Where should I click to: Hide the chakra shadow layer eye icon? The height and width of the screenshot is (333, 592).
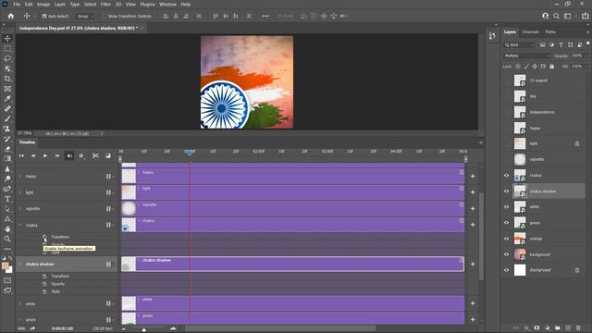[x=507, y=191]
